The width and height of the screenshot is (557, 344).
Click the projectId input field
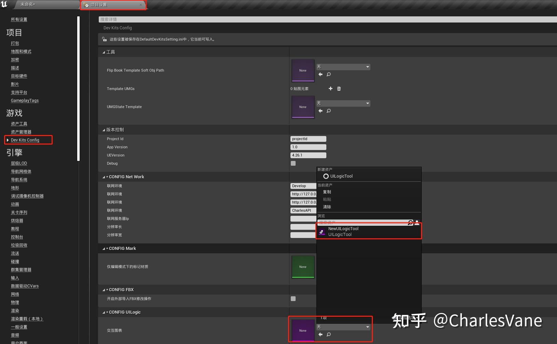pos(308,139)
